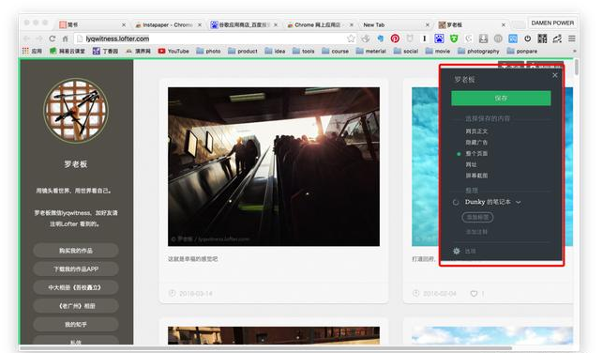Open the 丁香园 bookmark
The width and height of the screenshot is (603, 353).
[105, 51]
